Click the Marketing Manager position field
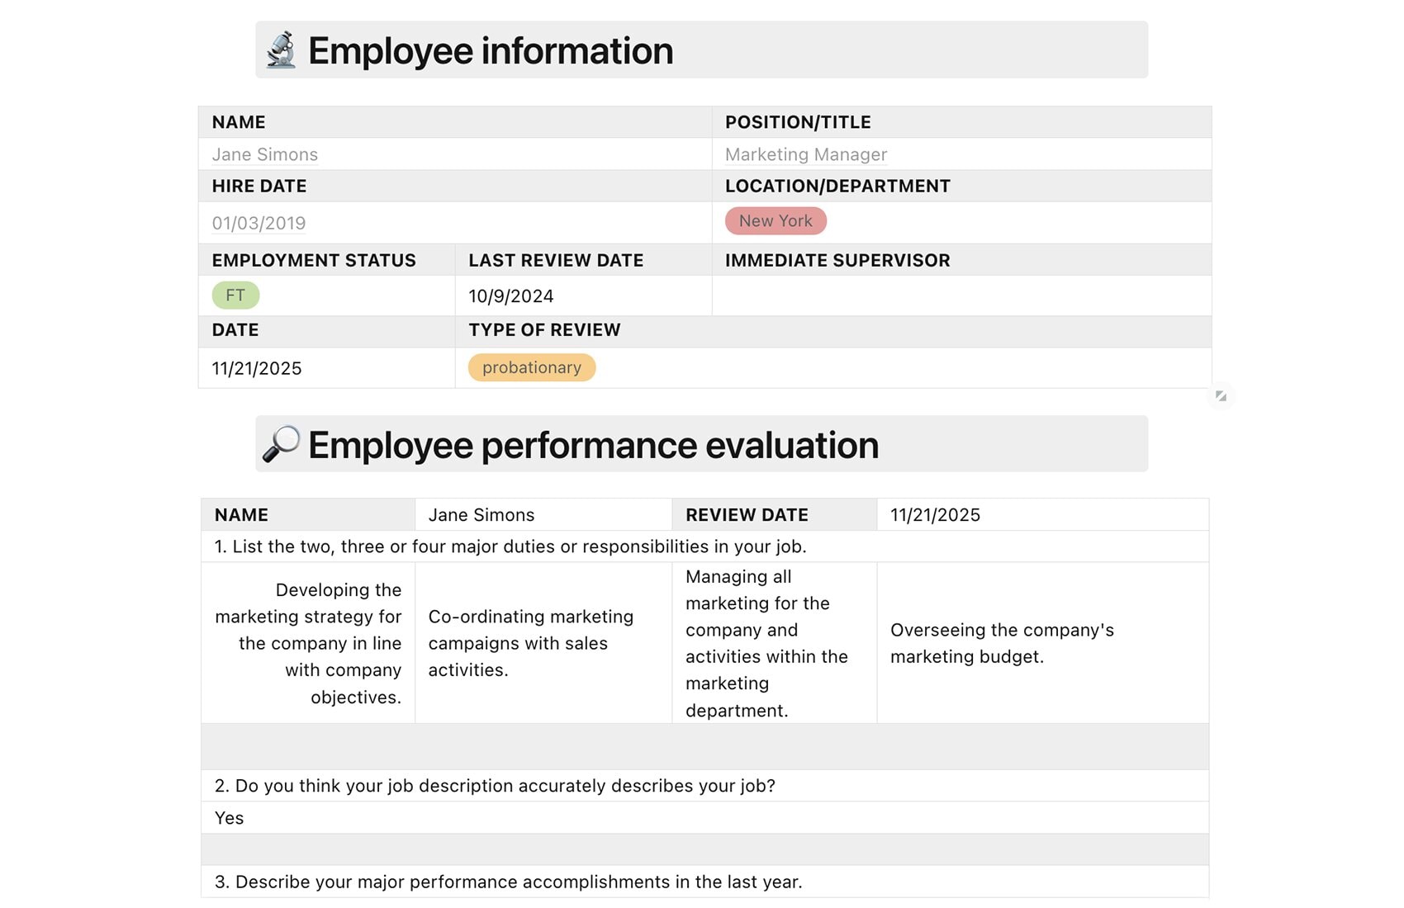 tap(805, 154)
